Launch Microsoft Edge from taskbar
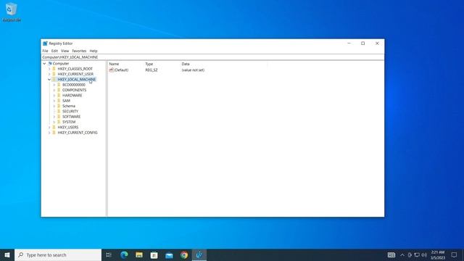464x261 pixels. tap(124, 254)
